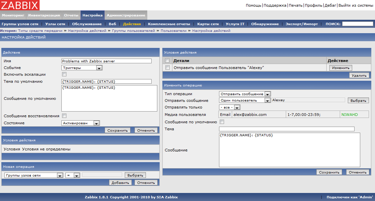Click the Email media type cell
This screenshot has height=201, width=375.
pos(225,115)
